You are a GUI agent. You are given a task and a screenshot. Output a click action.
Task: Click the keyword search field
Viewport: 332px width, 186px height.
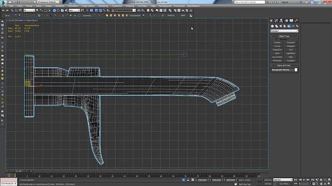tap(250, 2)
